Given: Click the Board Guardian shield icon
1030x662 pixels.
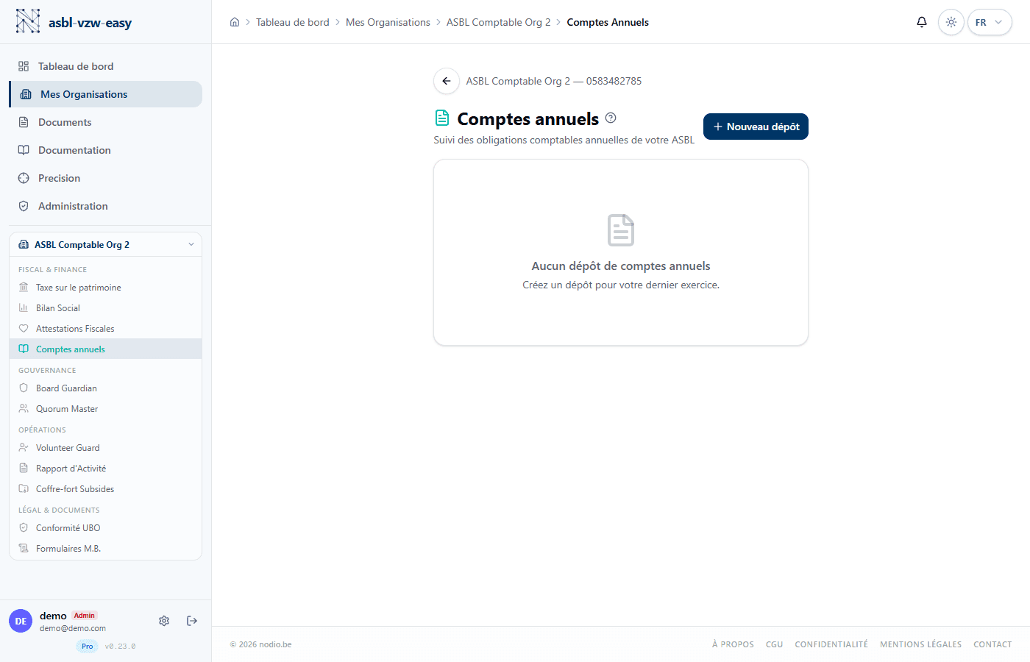Looking at the screenshot, I should pyautogui.click(x=24, y=388).
